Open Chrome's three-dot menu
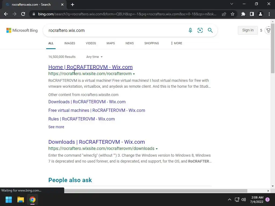The height and width of the screenshot is (206, 275). pos(269,14)
